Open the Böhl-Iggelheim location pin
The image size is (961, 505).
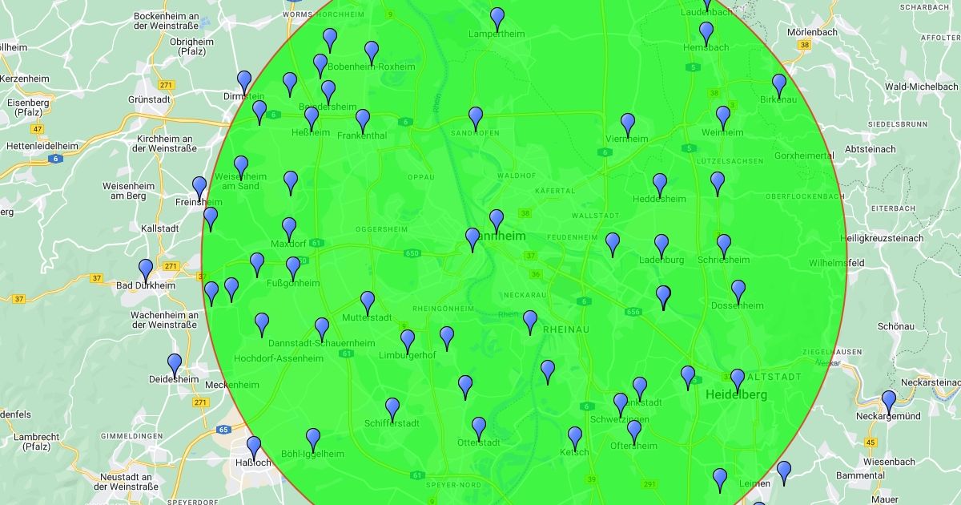pyautogui.click(x=313, y=440)
